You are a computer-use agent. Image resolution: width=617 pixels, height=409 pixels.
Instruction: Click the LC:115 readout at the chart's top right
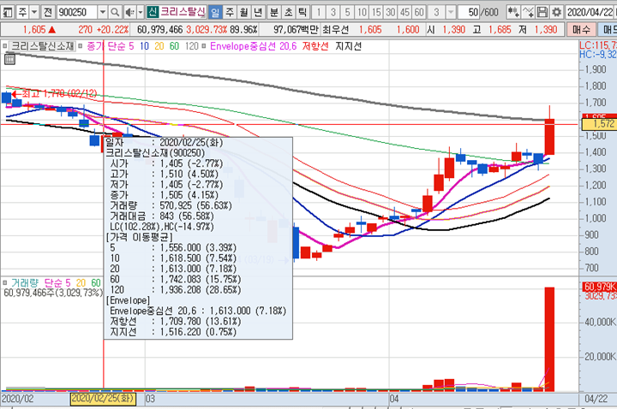point(598,45)
